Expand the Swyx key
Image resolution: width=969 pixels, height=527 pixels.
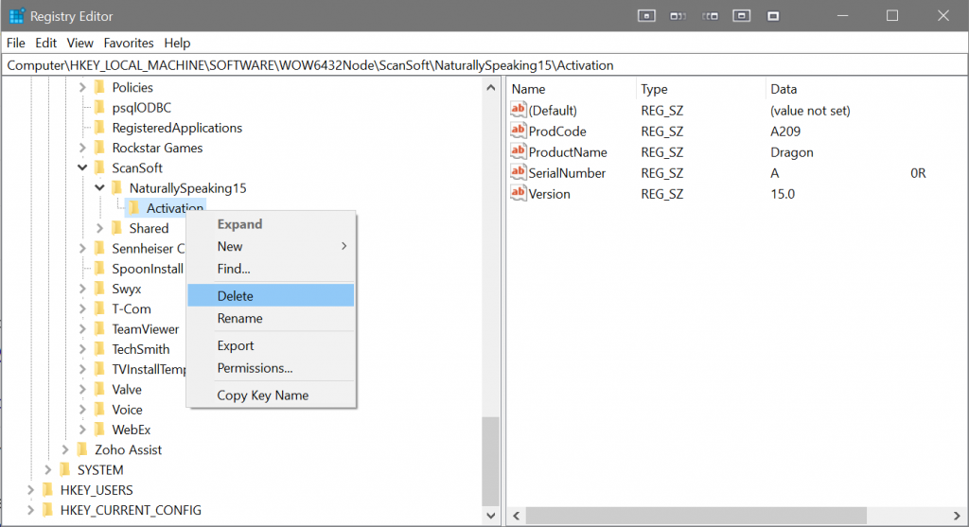click(82, 290)
